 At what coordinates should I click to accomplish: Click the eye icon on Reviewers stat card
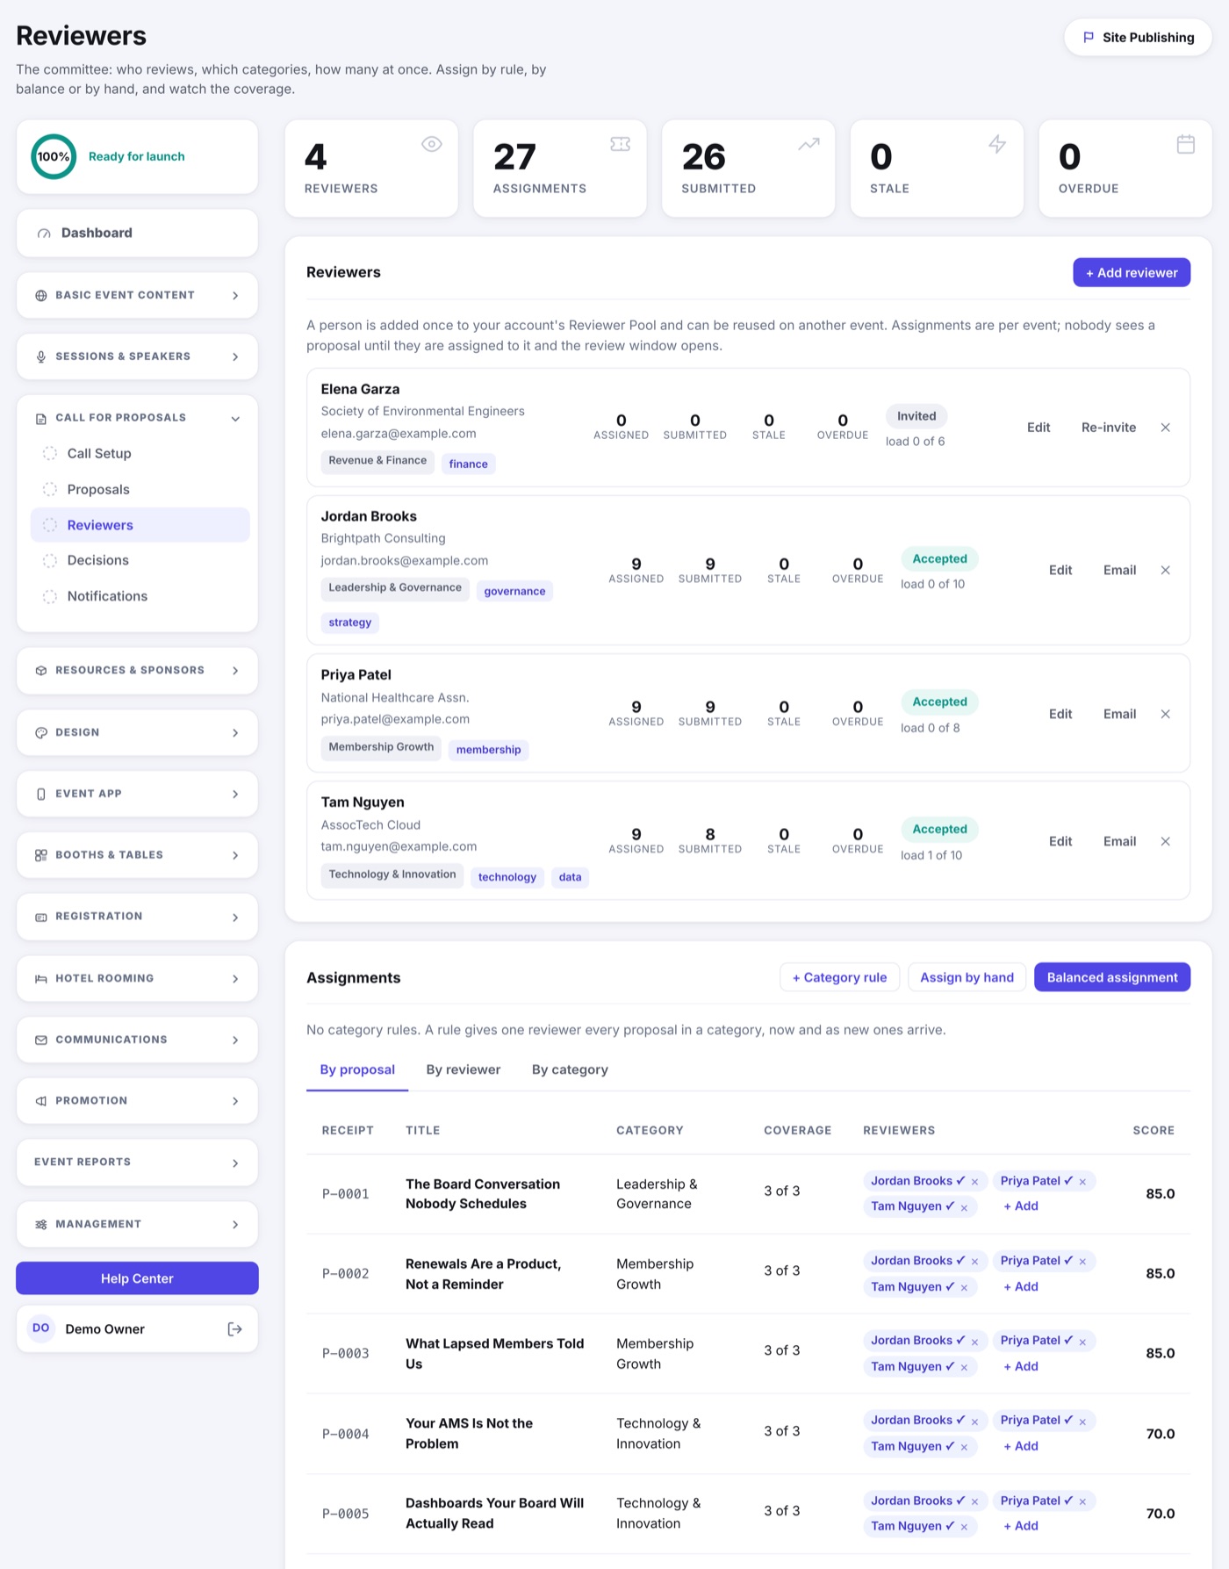coord(431,144)
